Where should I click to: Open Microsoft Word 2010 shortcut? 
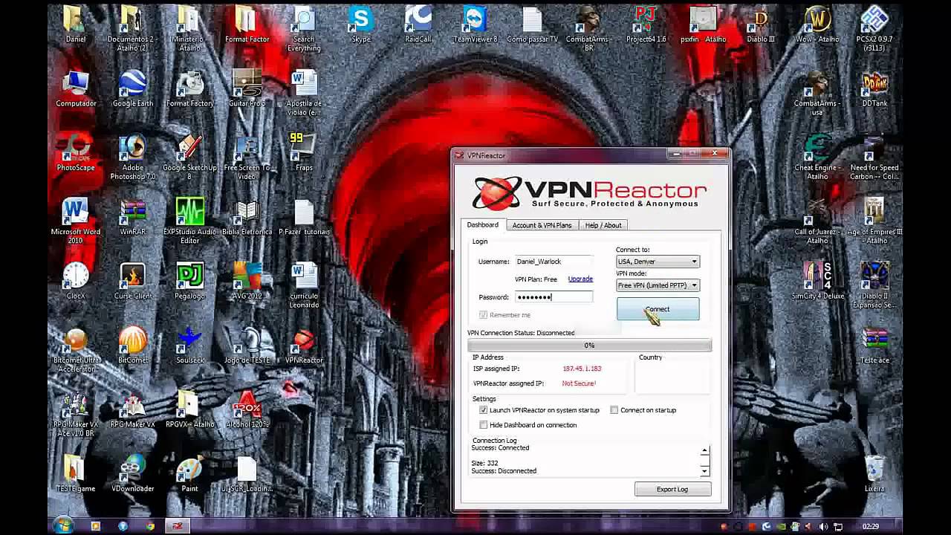76,221
